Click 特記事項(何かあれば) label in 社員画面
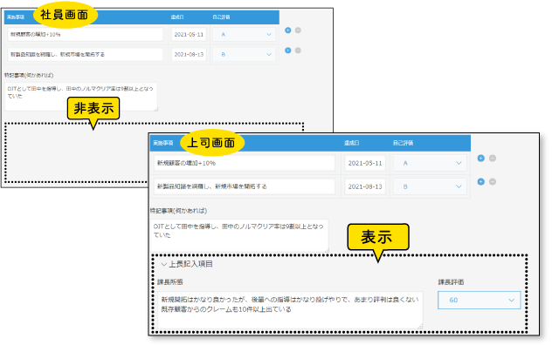The image size is (552, 345). click(x=29, y=75)
